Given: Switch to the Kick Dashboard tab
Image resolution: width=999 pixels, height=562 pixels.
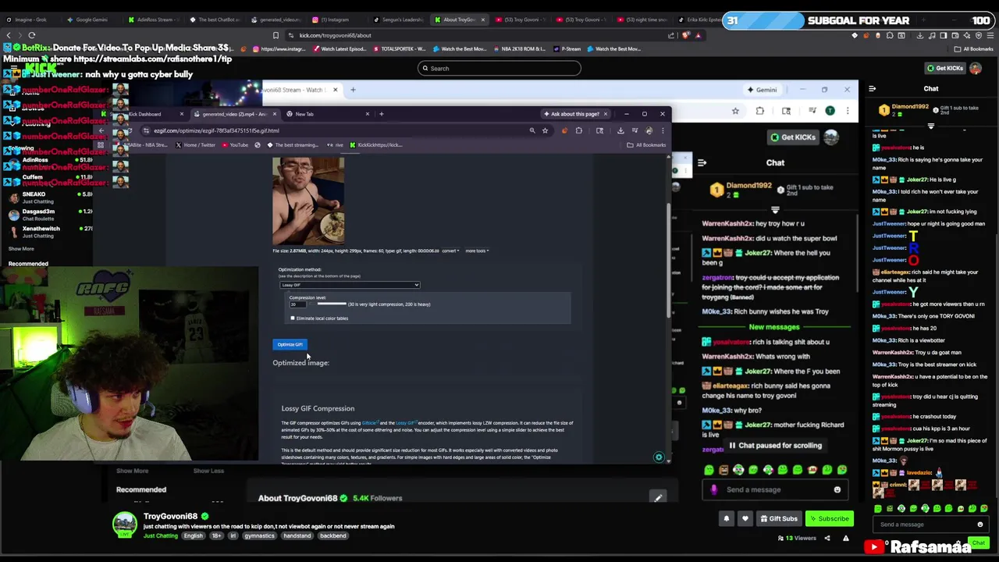Looking at the screenshot, I should [x=144, y=114].
